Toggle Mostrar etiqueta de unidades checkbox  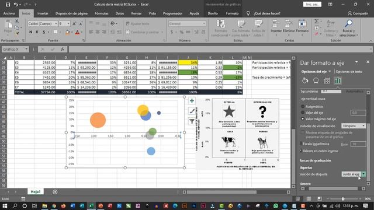point(303,132)
